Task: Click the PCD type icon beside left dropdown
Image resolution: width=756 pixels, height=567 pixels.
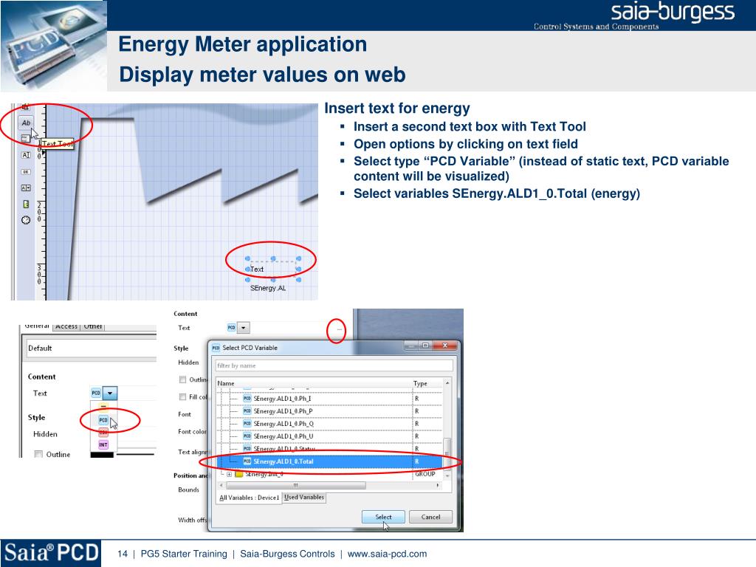Action: (x=96, y=394)
